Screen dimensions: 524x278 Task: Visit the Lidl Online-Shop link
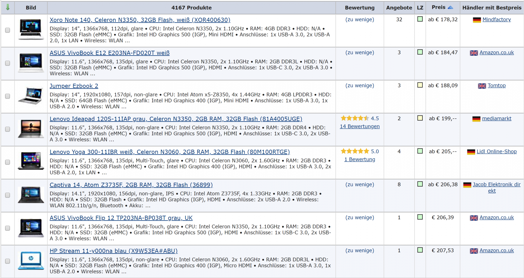pos(496,151)
